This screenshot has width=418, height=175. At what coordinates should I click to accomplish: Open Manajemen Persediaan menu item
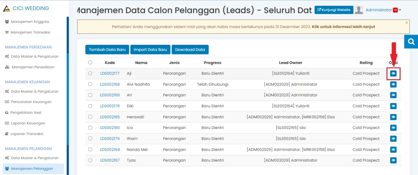pyautogui.click(x=29, y=67)
